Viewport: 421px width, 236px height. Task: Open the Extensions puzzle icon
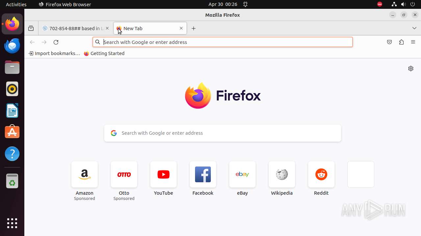pos(401,42)
